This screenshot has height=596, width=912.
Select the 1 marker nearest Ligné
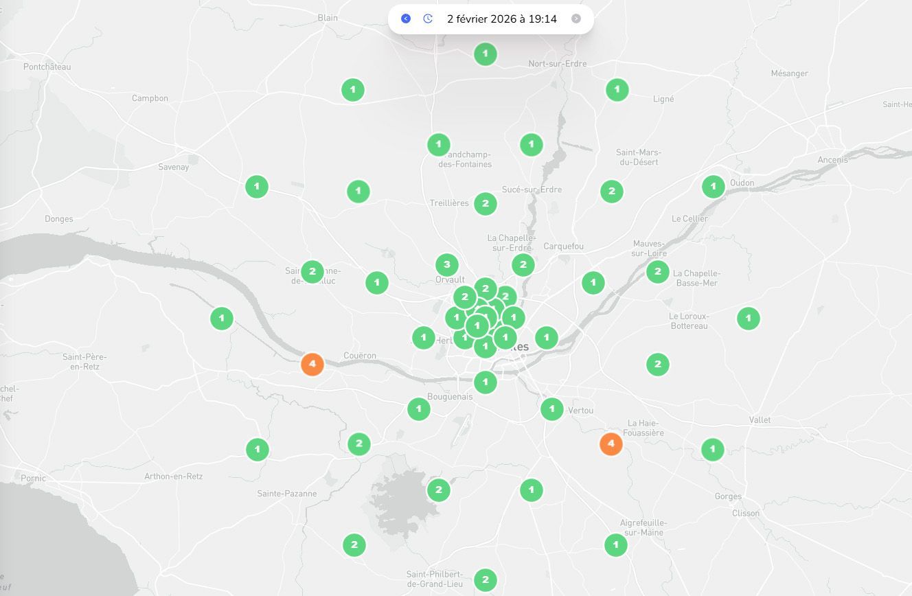(617, 89)
